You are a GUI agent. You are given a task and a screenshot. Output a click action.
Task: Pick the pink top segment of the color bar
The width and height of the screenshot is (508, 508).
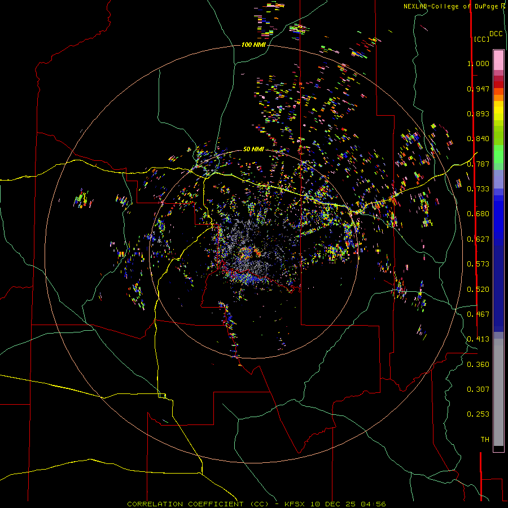[498, 60]
